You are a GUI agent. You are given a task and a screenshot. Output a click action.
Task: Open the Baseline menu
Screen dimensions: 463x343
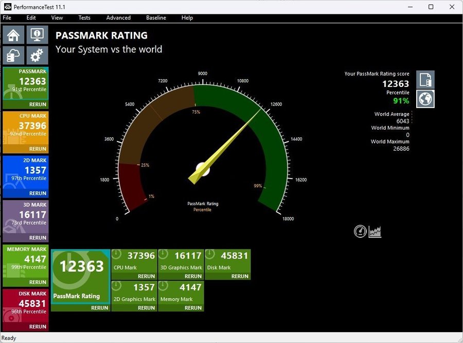pos(156,17)
